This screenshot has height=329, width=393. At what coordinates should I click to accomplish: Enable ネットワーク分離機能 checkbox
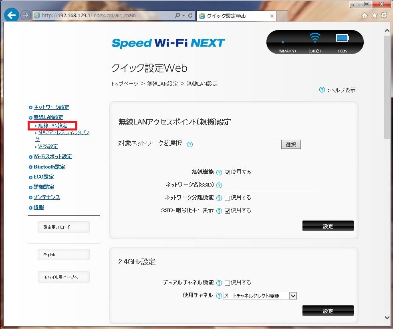click(227, 198)
